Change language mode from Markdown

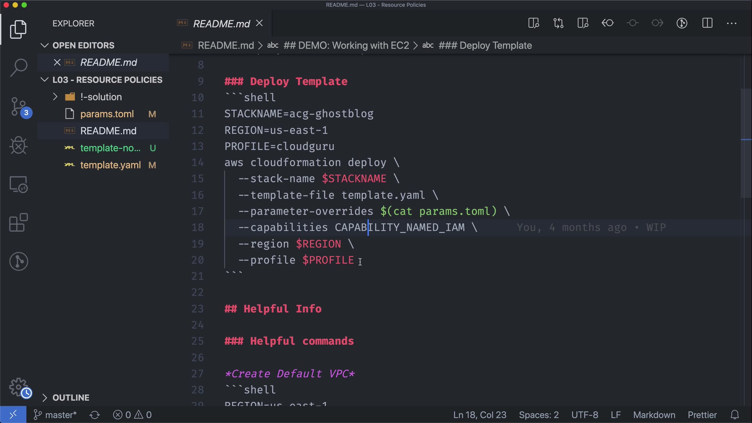pyautogui.click(x=654, y=415)
